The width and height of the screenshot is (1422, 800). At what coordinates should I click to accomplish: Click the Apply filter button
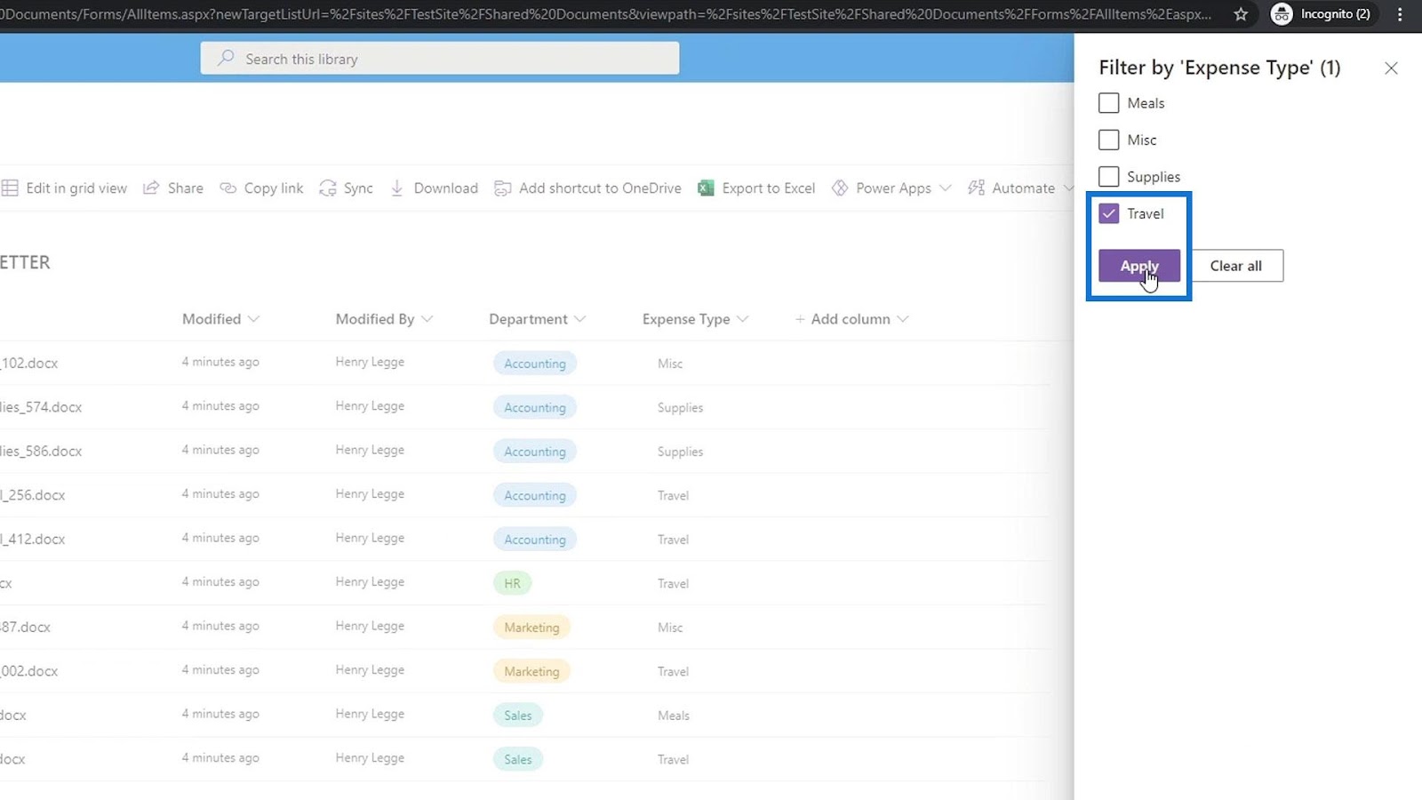(x=1139, y=266)
